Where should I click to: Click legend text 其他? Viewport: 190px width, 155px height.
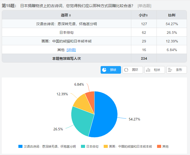pyautogui.click(x=165, y=146)
